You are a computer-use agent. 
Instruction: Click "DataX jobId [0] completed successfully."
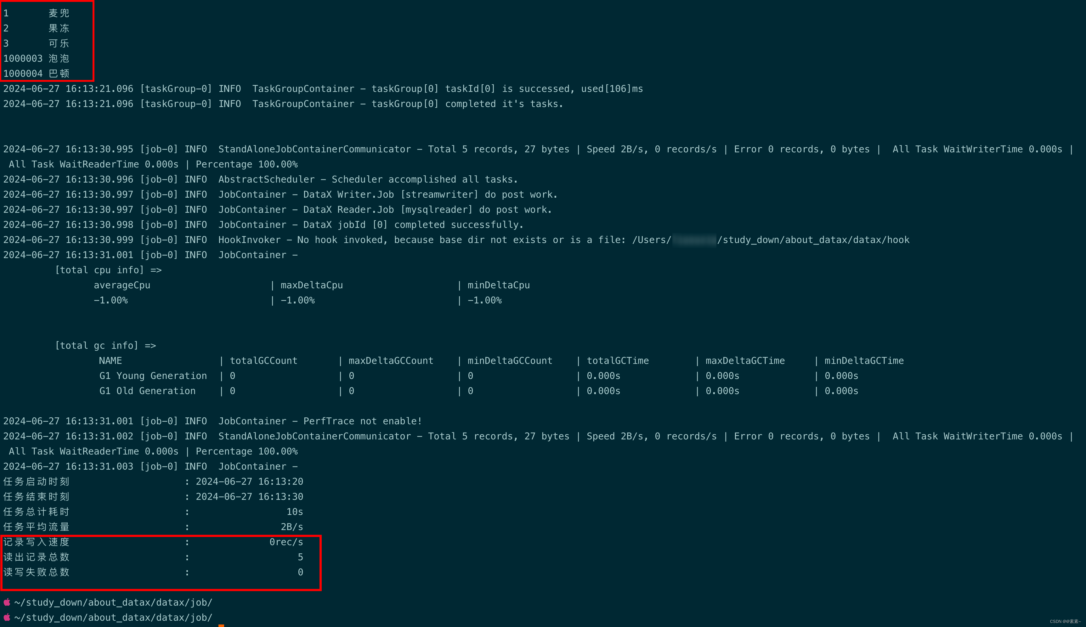pyautogui.click(x=413, y=224)
